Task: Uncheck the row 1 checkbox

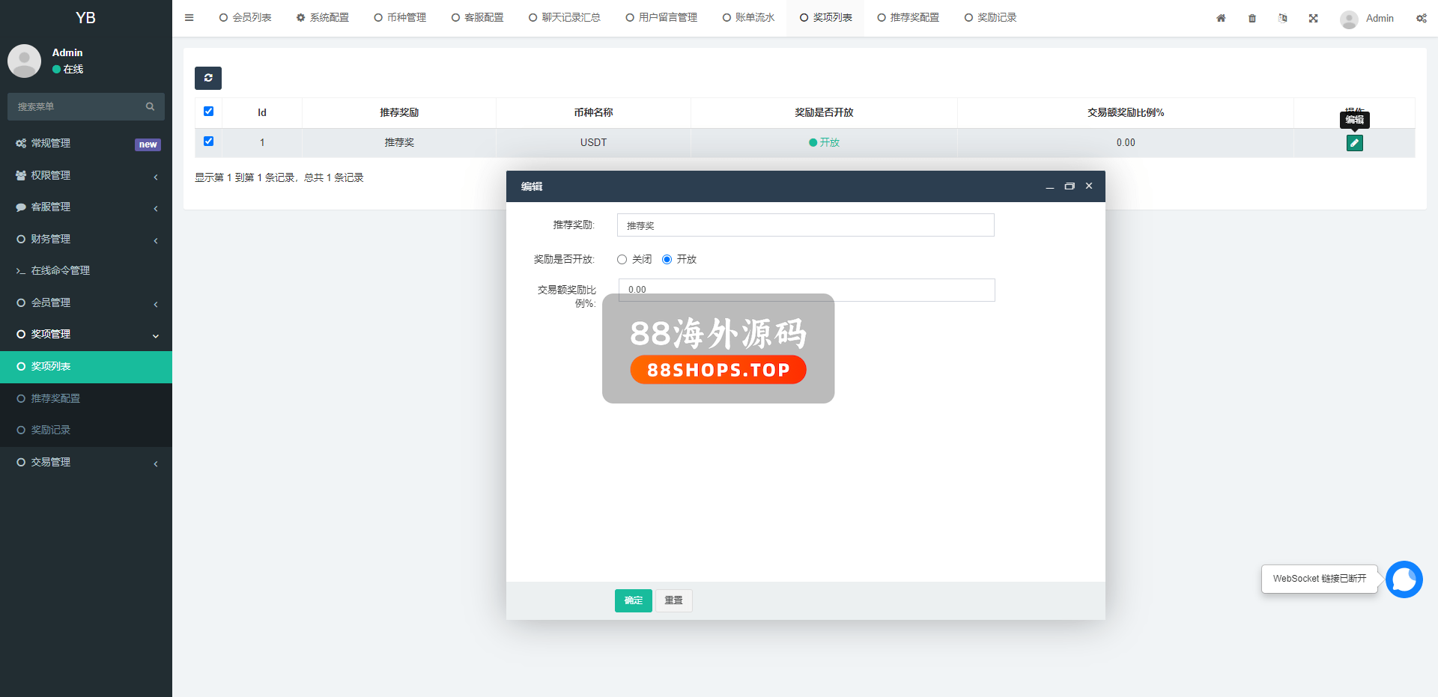Action: [209, 141]
